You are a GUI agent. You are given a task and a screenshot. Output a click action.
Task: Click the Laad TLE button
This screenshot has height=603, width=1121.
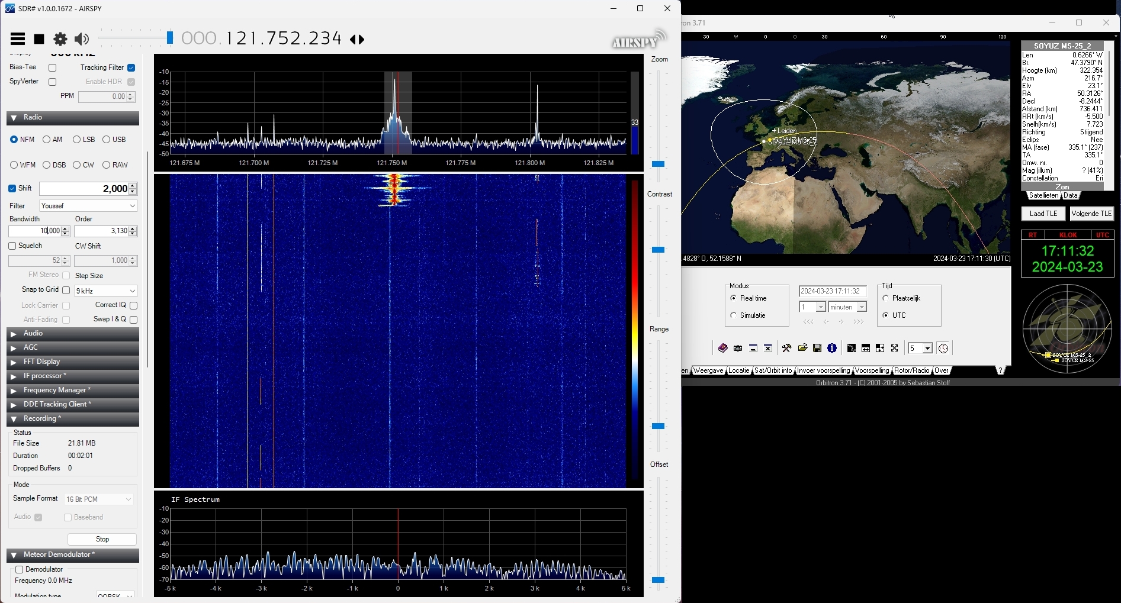pos(1043,214)
